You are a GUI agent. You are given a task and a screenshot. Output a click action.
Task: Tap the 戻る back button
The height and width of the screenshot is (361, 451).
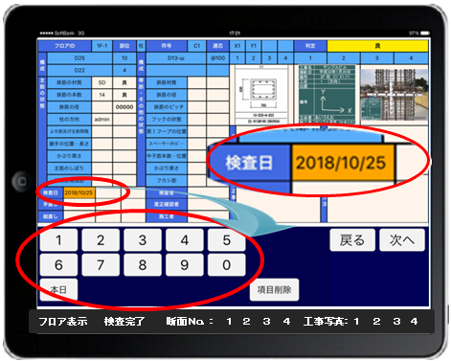pyautogui.click(x=352, y=240)
